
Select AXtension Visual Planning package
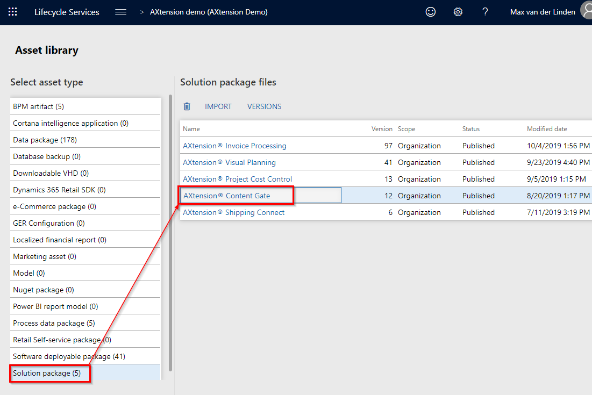coord(229,162)
